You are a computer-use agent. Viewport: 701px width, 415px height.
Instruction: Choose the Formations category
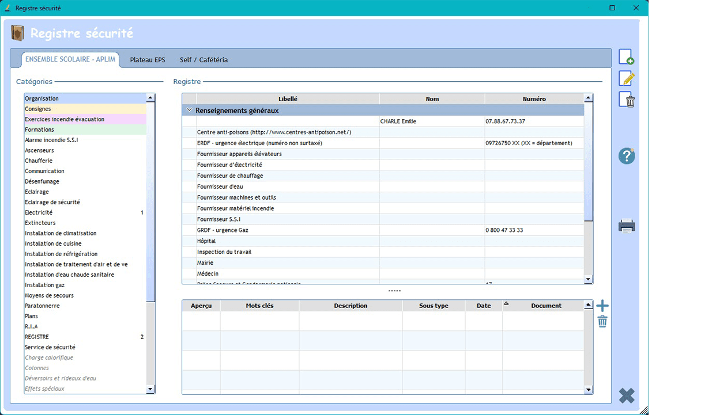pos(40,130)
